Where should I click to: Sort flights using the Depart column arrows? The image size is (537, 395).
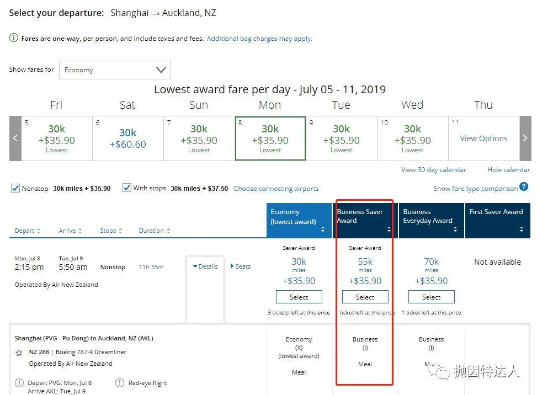40,231
